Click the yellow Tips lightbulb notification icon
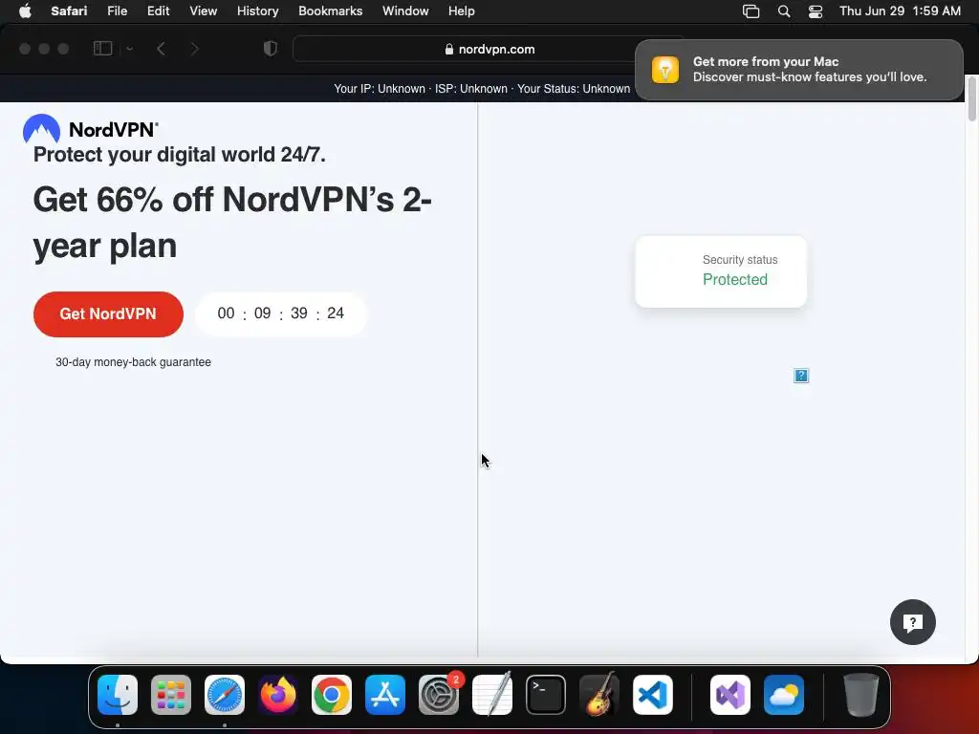 coord(665,69)
